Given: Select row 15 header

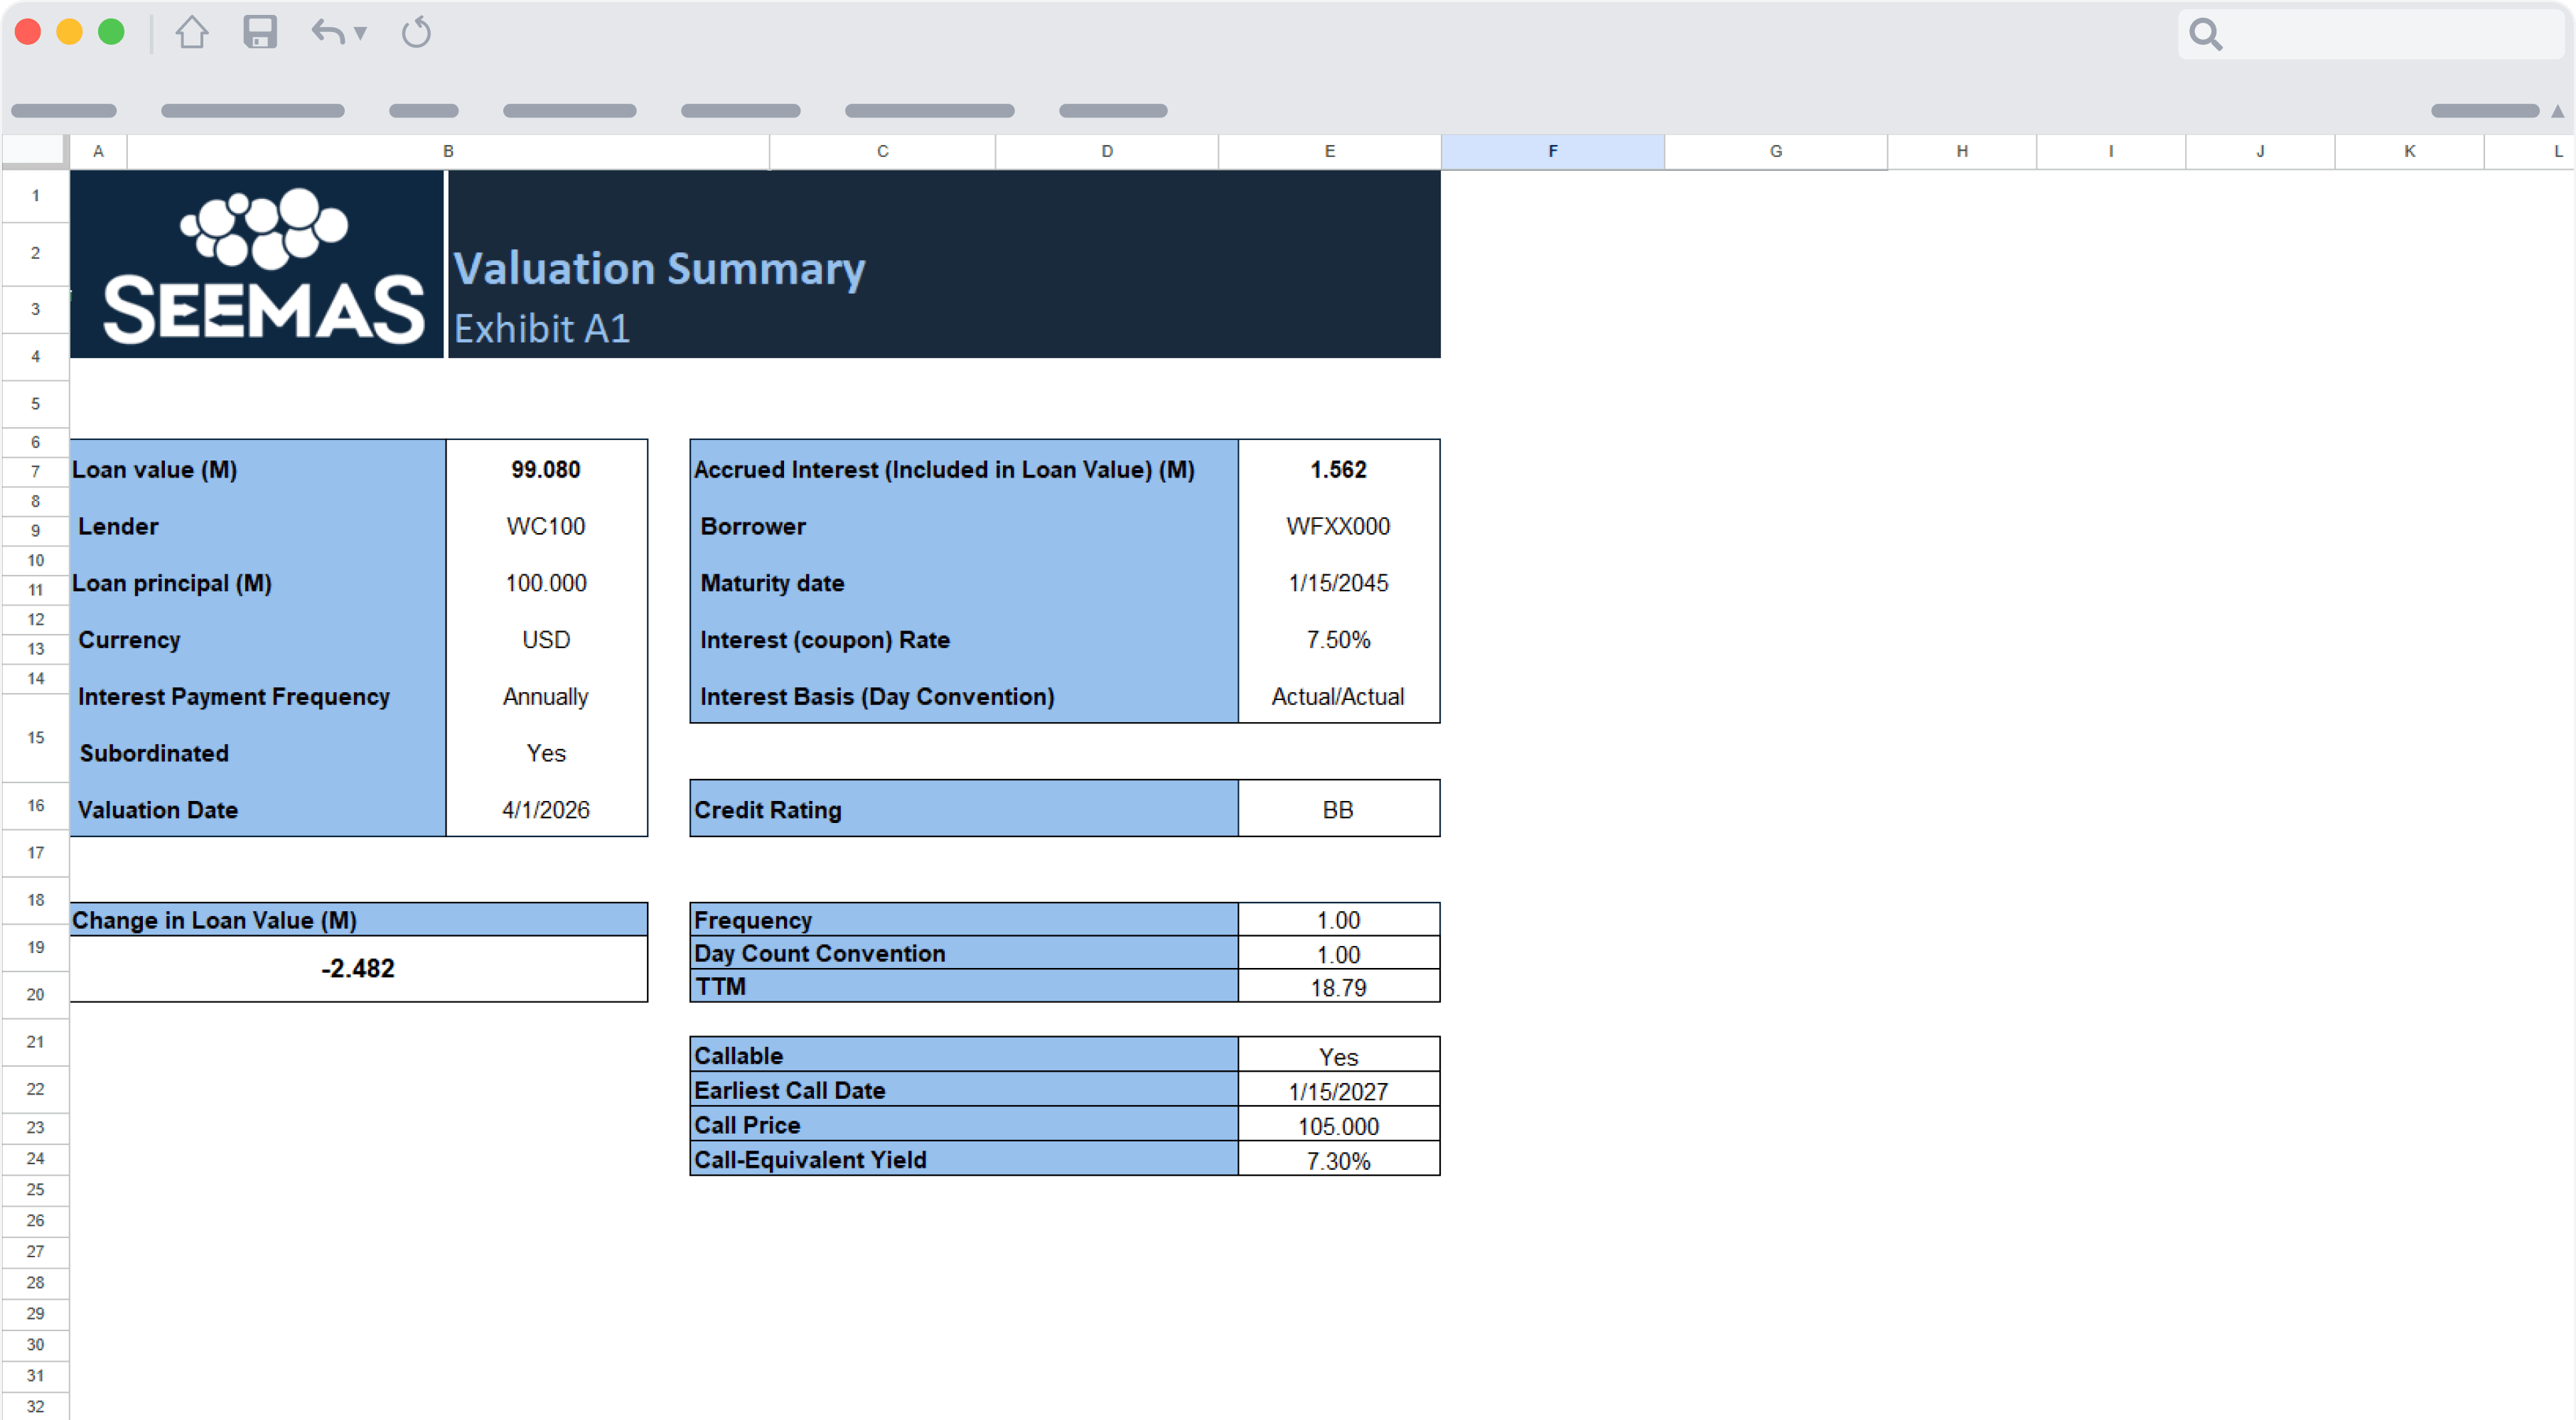Looking at the screenshot, I should (x=35, y=737).
